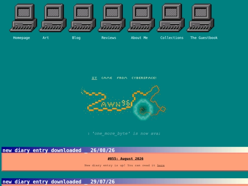Follow the 'here' link to the diary entry
Screen dimensions: 248x186
(161, 165)
